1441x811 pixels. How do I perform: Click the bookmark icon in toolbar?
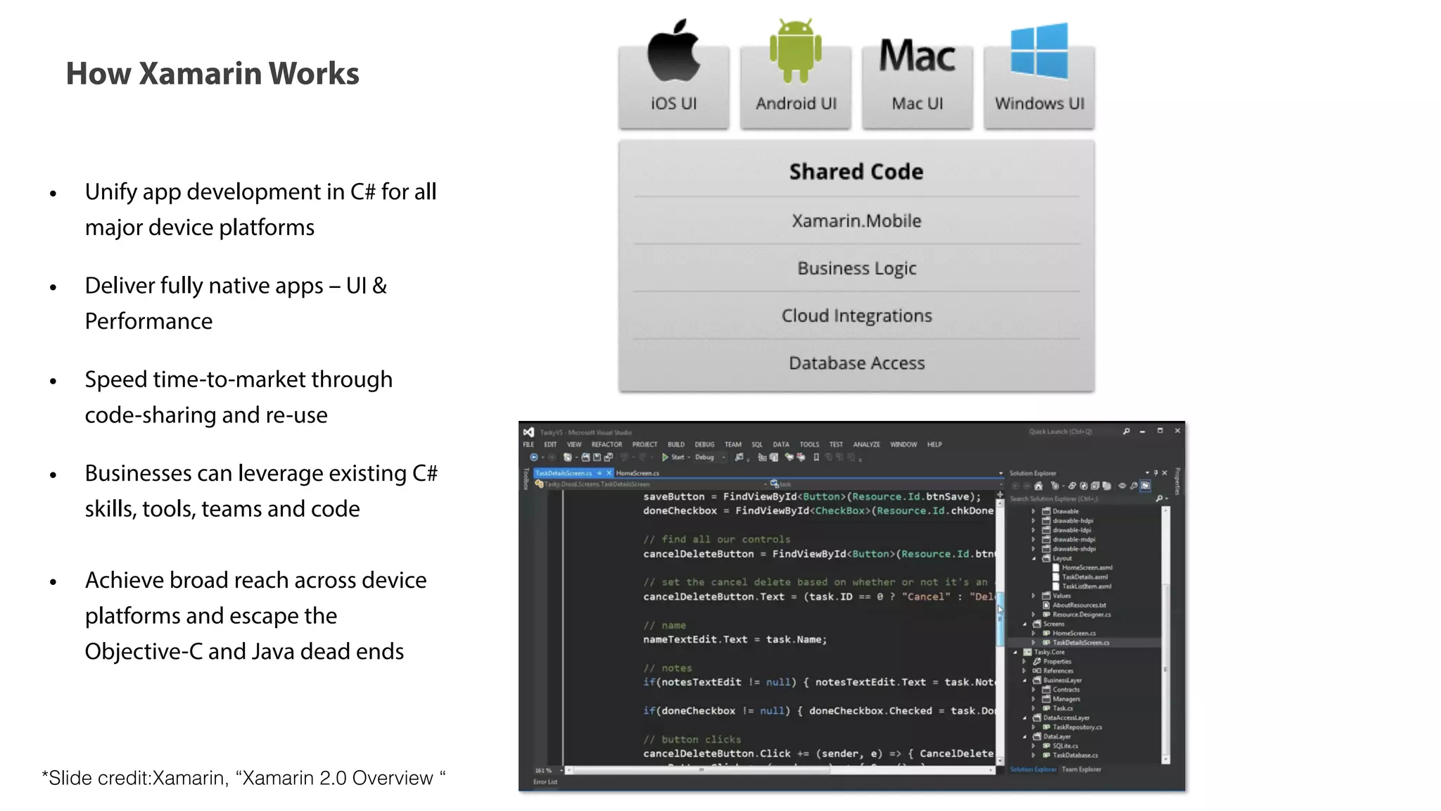tap(816, 458)
